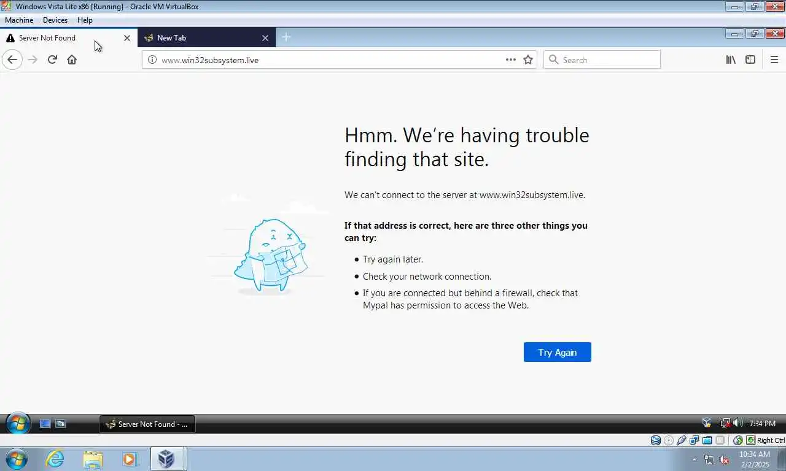Click the muted host volume icon

[x=724, y=459]
